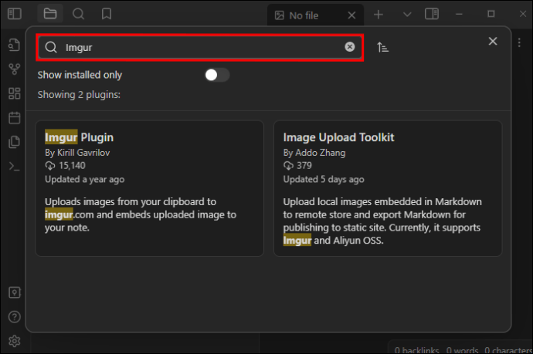Toggle the right sidebar icon
The height and width of the screenshot is (354, 533).
[432, 14]
